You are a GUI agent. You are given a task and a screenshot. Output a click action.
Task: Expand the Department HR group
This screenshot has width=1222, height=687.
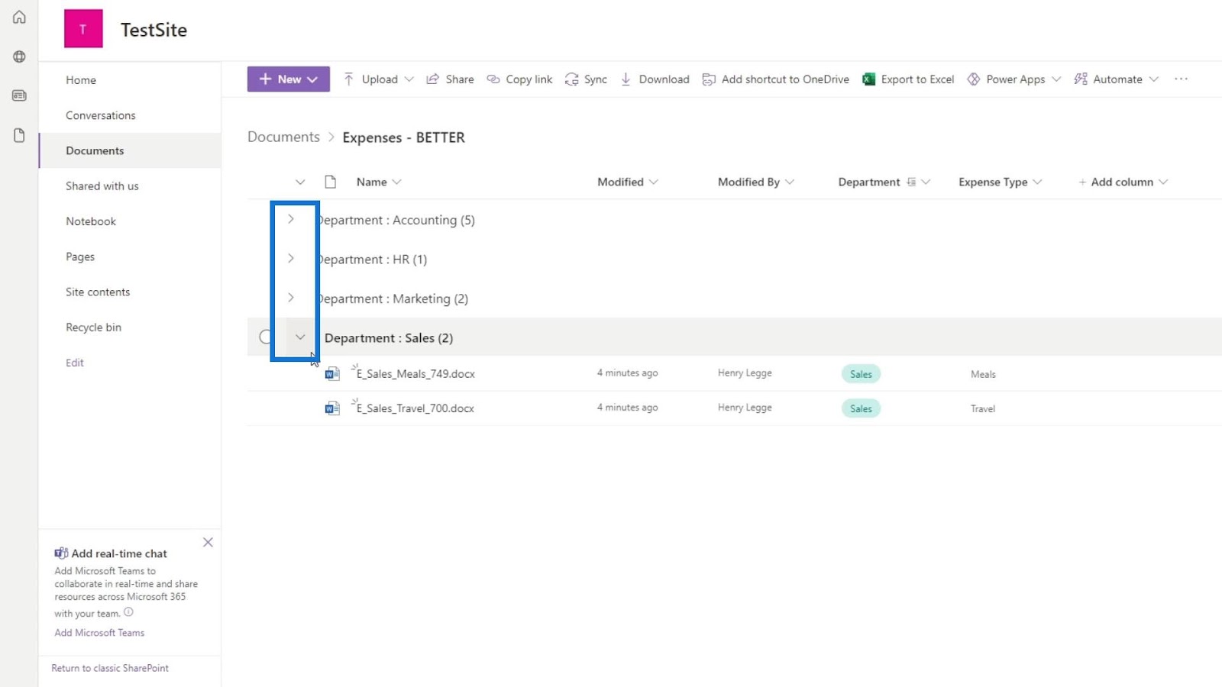(291, 258)
